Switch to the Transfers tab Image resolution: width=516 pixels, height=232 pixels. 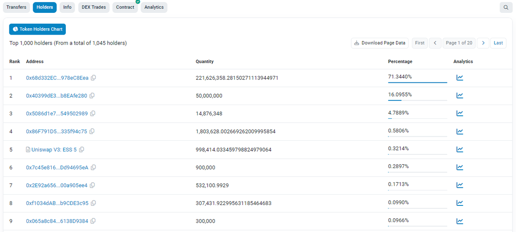pyautogui.click(x=16, y=7)
